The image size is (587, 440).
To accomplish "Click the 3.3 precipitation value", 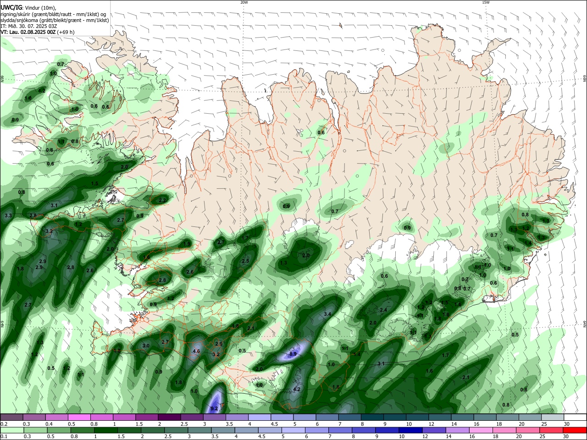I will (x=8, y=215).
